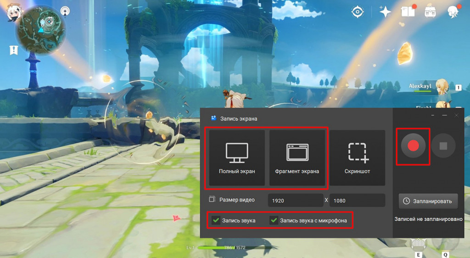
Task: Open the wish star icon
Action: [385, 12]
